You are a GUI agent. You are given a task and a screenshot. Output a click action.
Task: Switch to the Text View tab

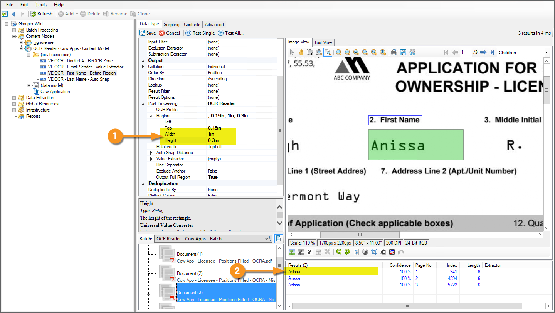coord(323,42)
